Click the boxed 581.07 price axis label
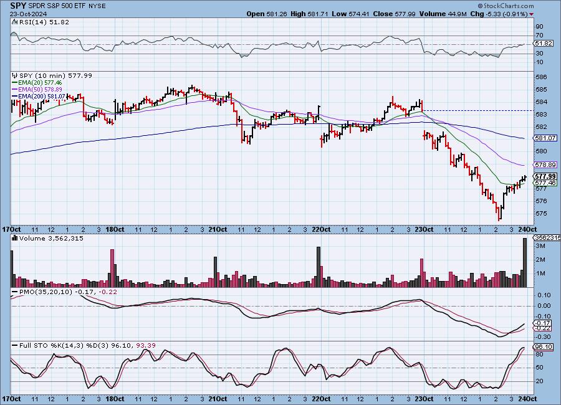This screenshot has height=405, width=561. [545, 138]
